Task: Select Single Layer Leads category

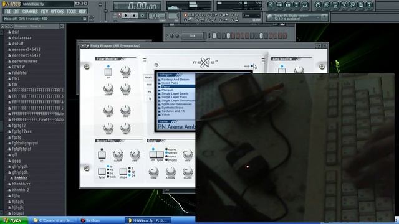Action: [x=175, y=93]
